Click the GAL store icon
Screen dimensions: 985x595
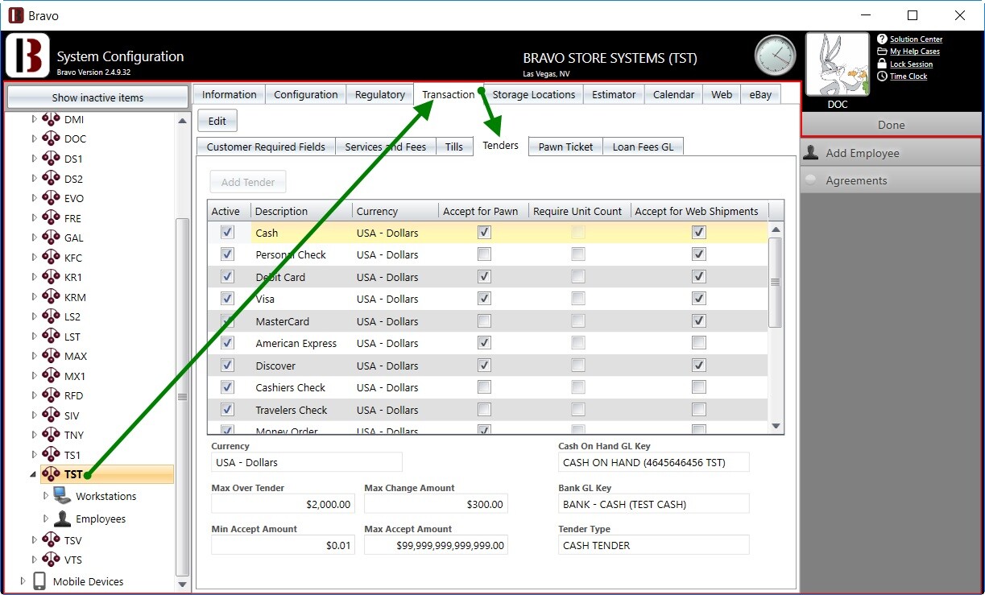click(52, 238)
